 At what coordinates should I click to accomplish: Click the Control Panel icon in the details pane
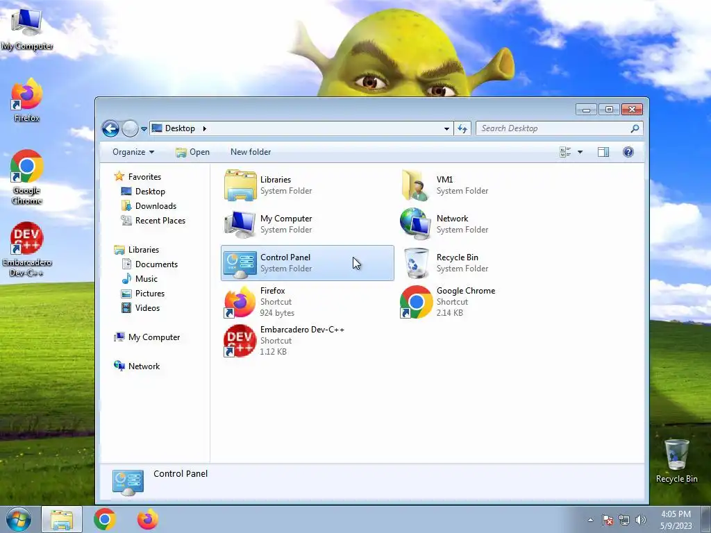point(128,483)
